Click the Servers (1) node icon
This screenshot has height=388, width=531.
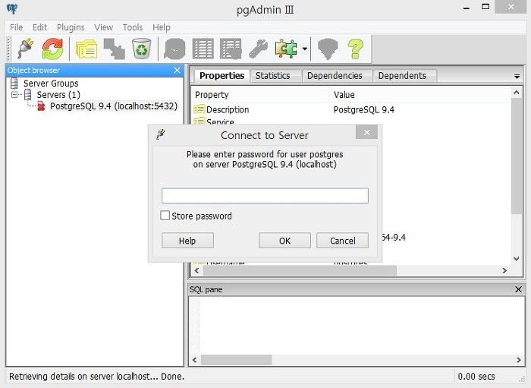coord(28,95)
